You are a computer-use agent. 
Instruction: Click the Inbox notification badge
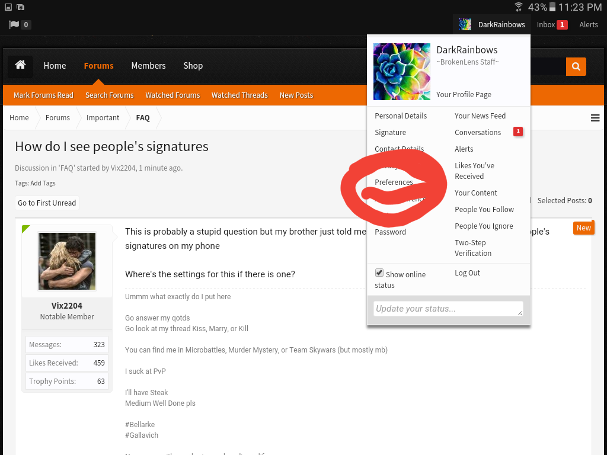coord(562,25)
